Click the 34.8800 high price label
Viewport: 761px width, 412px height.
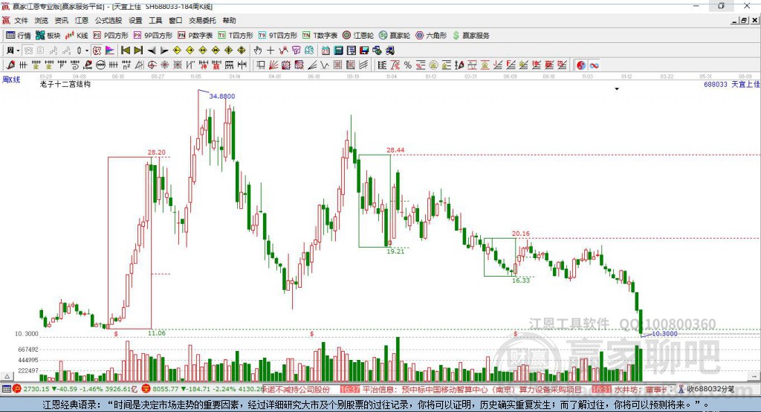pos(221,96)
